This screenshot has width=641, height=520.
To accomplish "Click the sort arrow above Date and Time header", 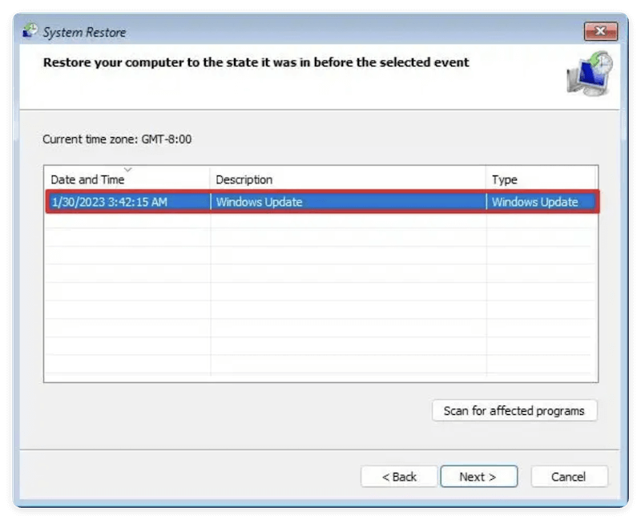I will [128, 170].
